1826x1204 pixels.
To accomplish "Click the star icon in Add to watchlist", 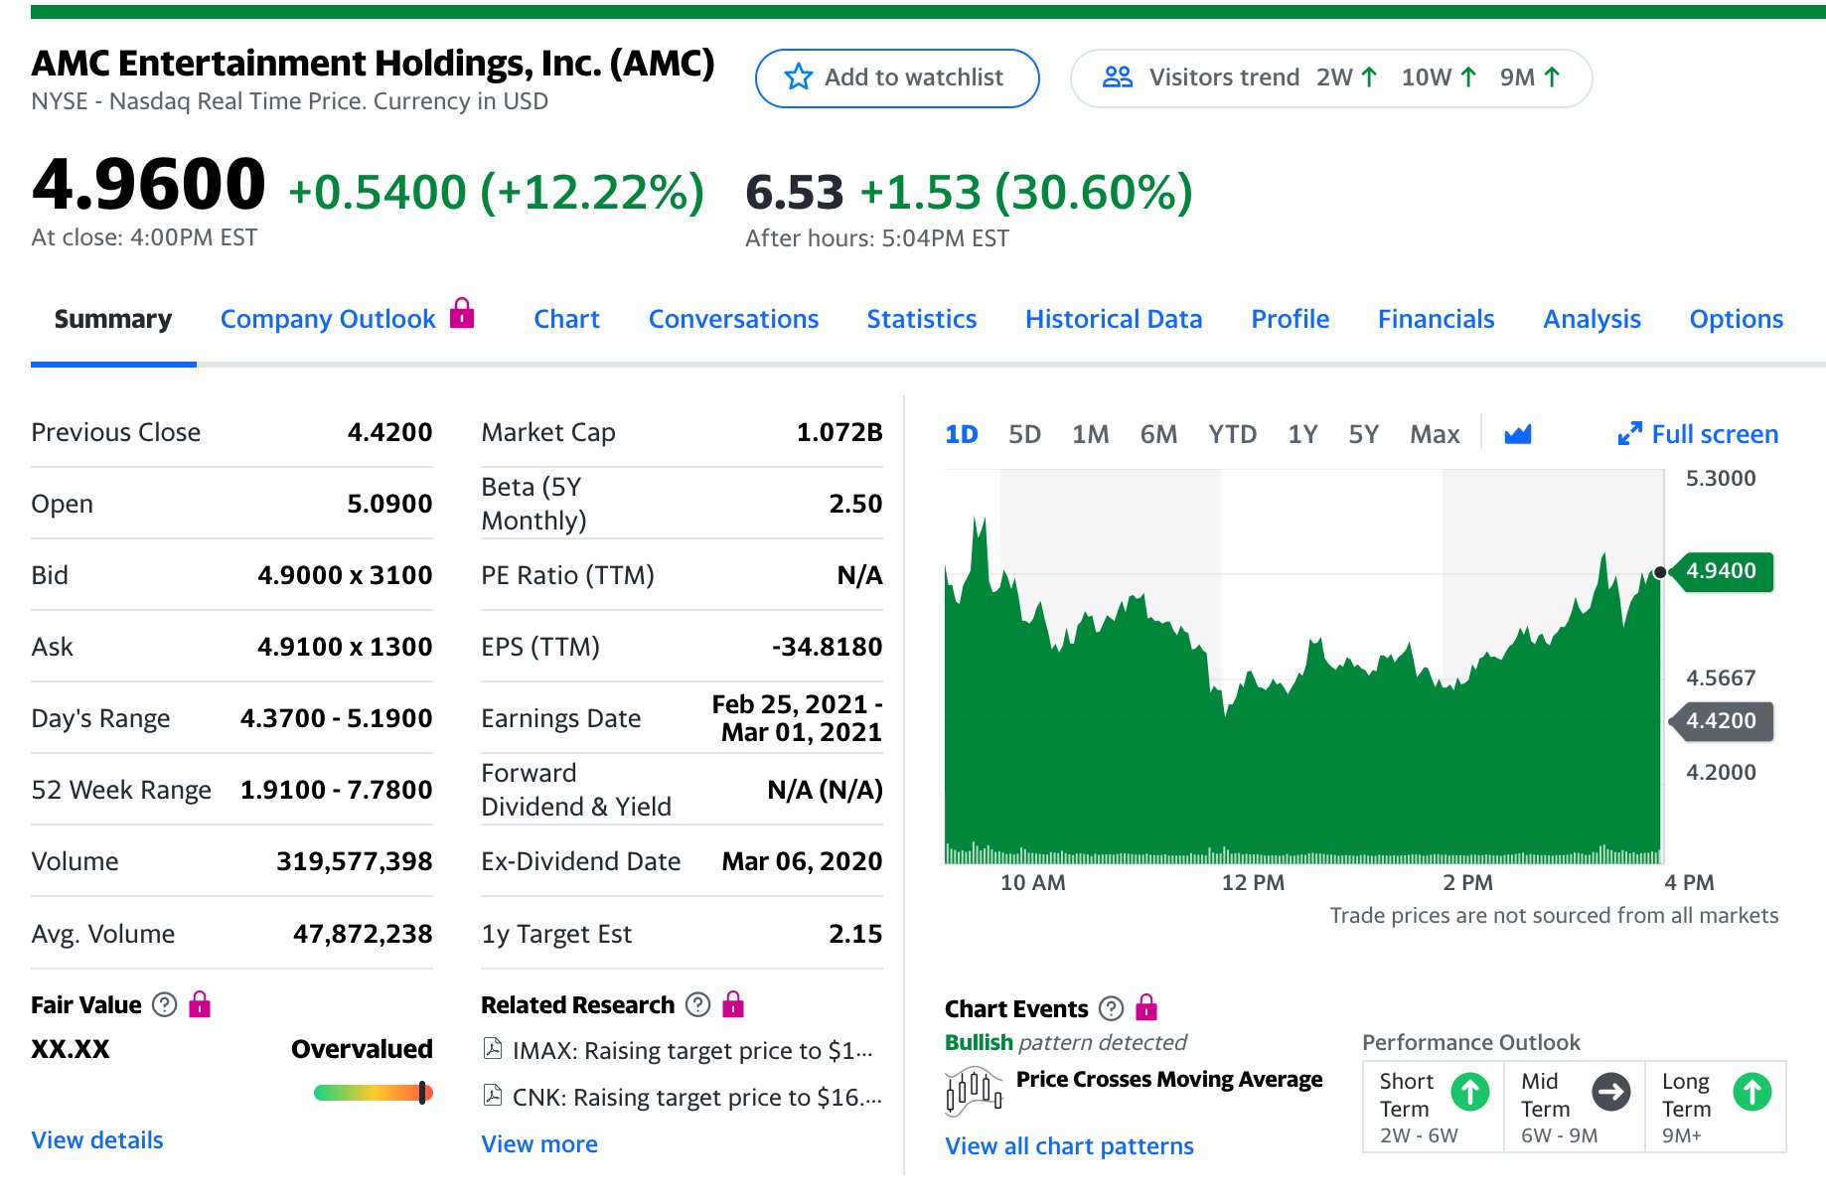I will point(798,77).
